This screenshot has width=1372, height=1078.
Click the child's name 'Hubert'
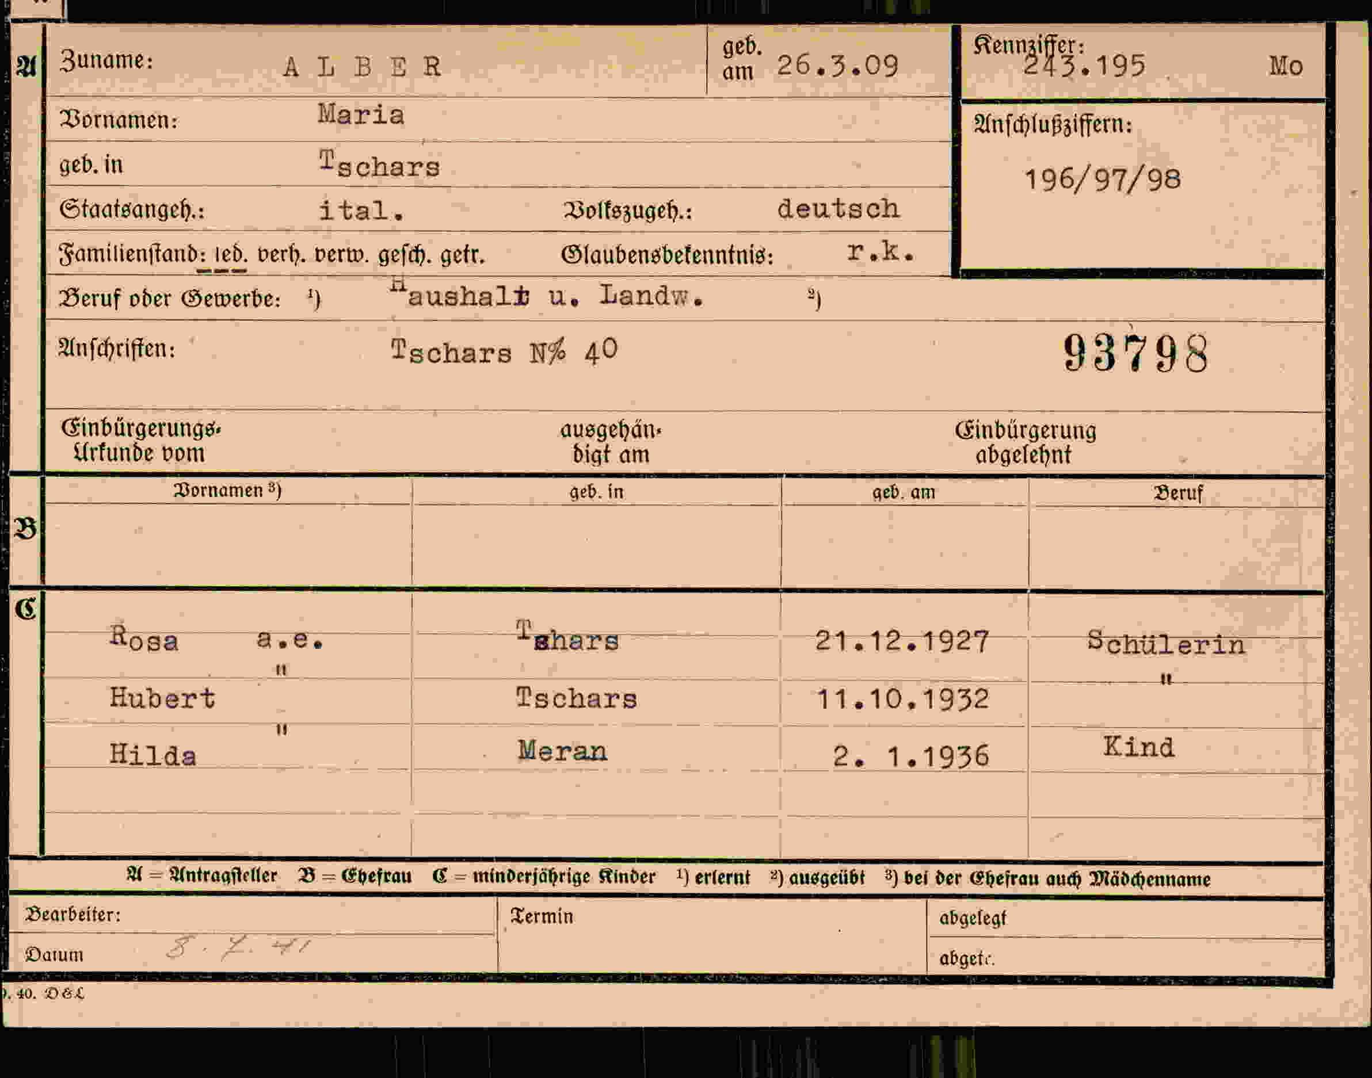(x=162, y=699)
